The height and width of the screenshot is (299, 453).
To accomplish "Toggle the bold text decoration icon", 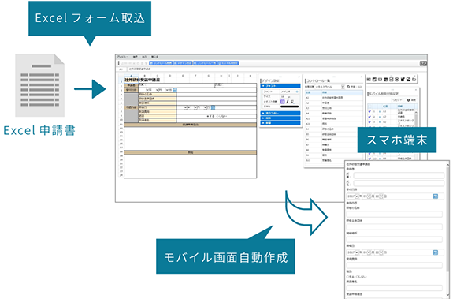I will 283,102.
